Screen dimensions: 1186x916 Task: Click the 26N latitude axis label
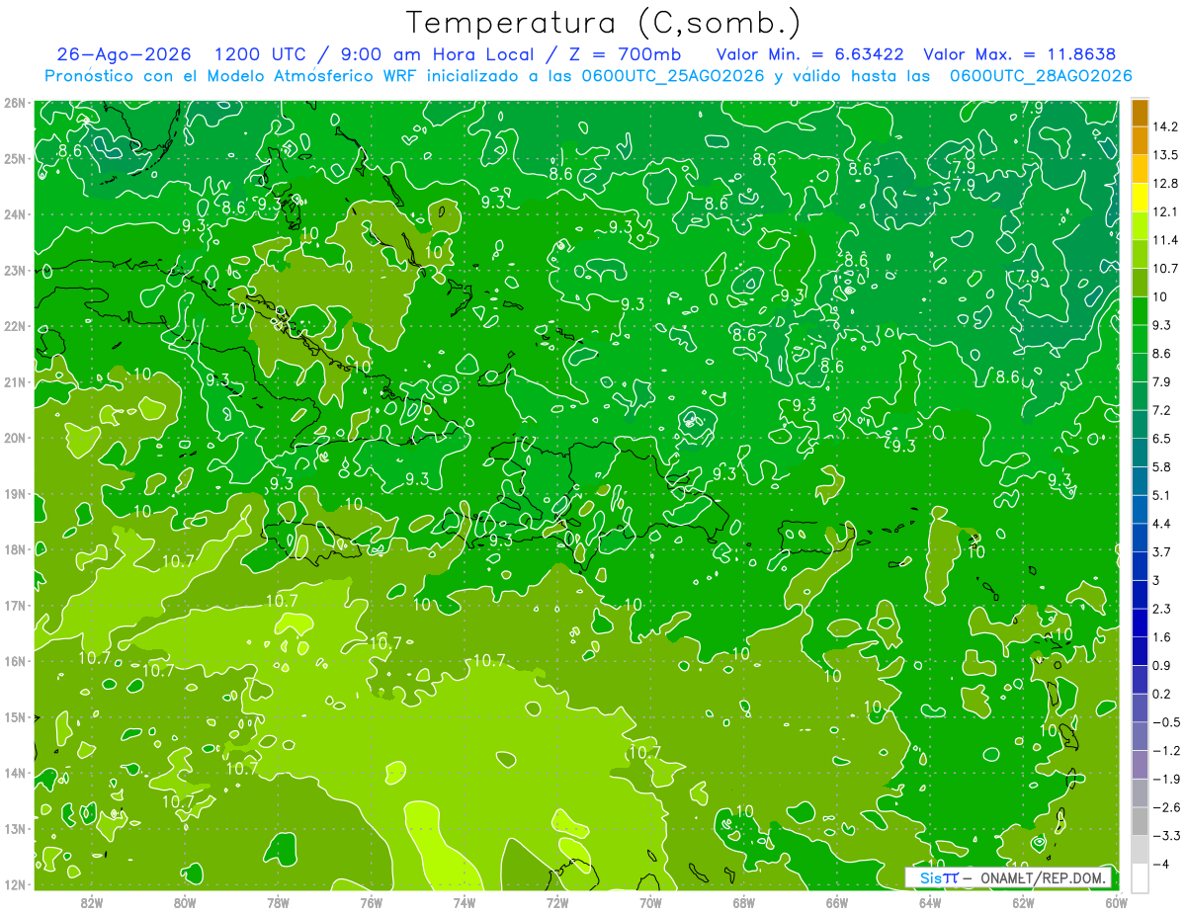tap(14, 103)
